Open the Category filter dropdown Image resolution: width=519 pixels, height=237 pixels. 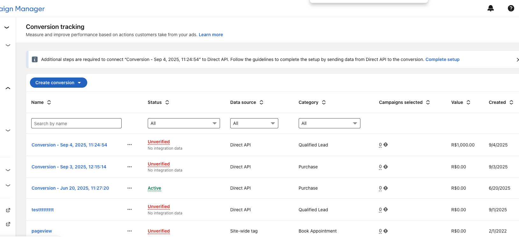329,123
